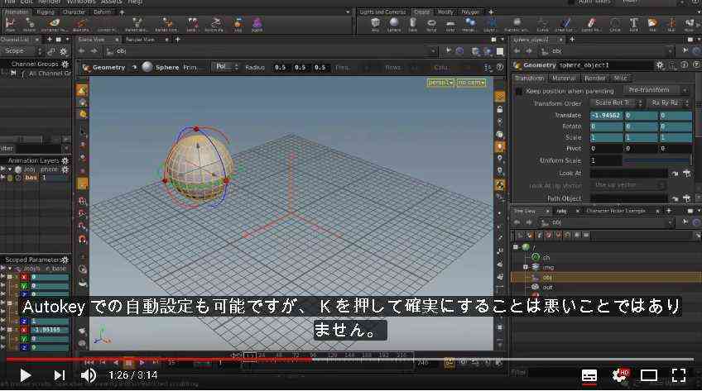702x391 pixels.
Task: Select the Font tool on the Create shelf
Action: 634,24
